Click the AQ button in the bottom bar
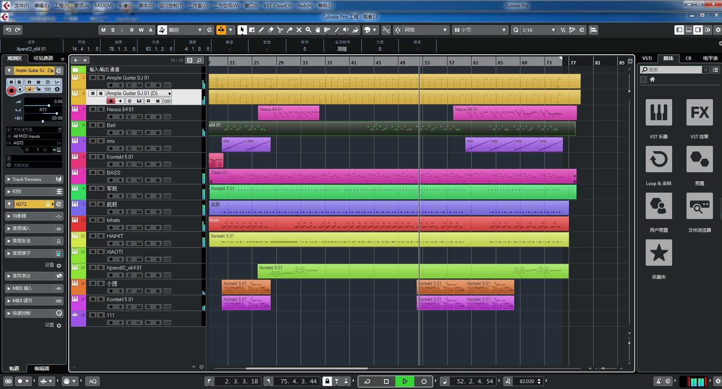Viewport: 722px width, 389px height. click(93, 381)
